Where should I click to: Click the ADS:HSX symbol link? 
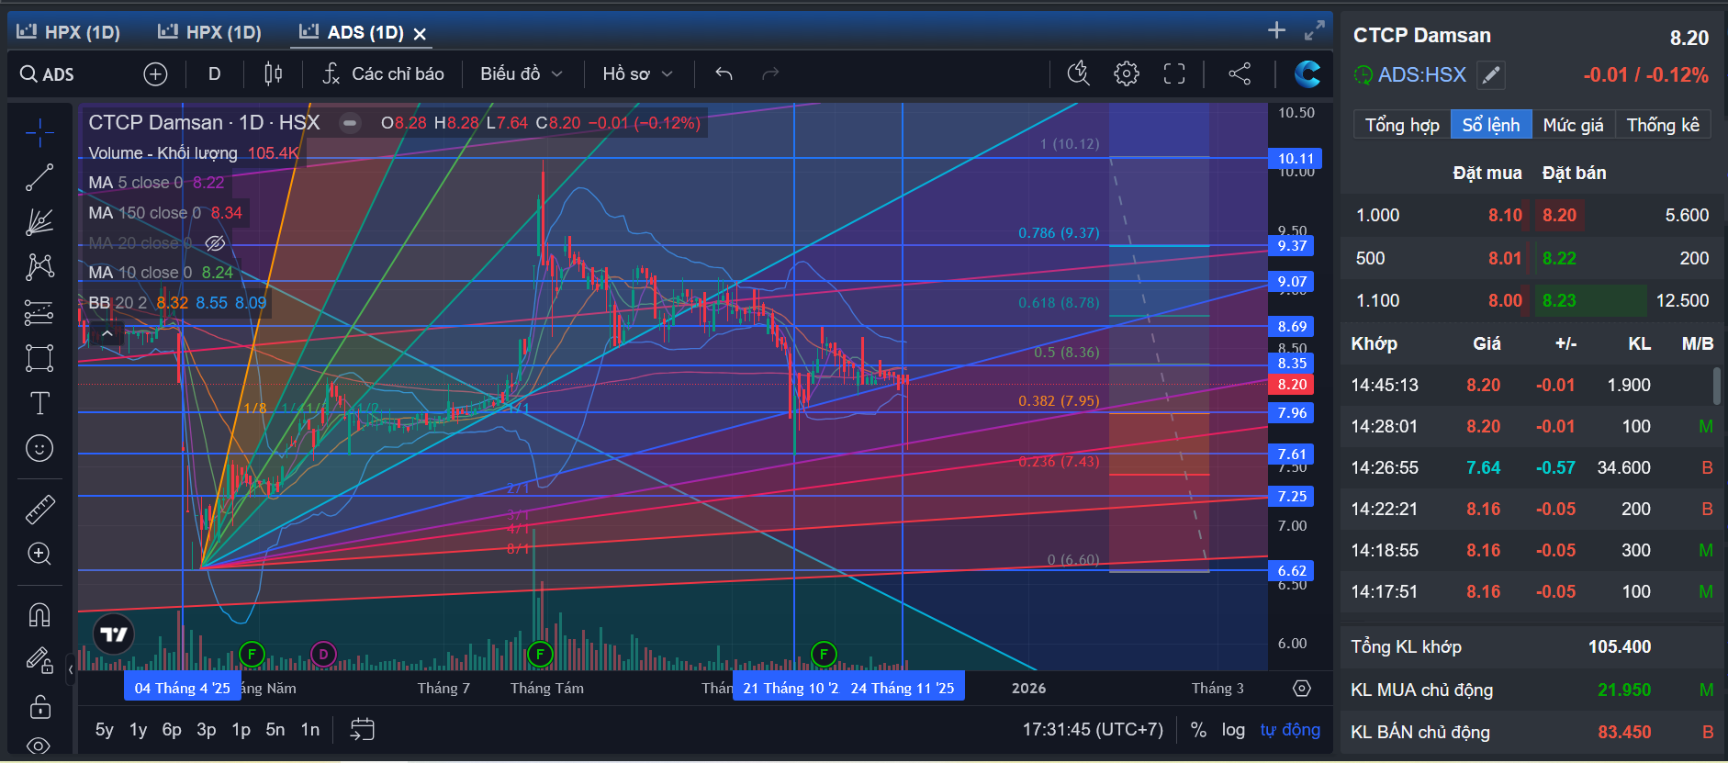[1421, 75]
